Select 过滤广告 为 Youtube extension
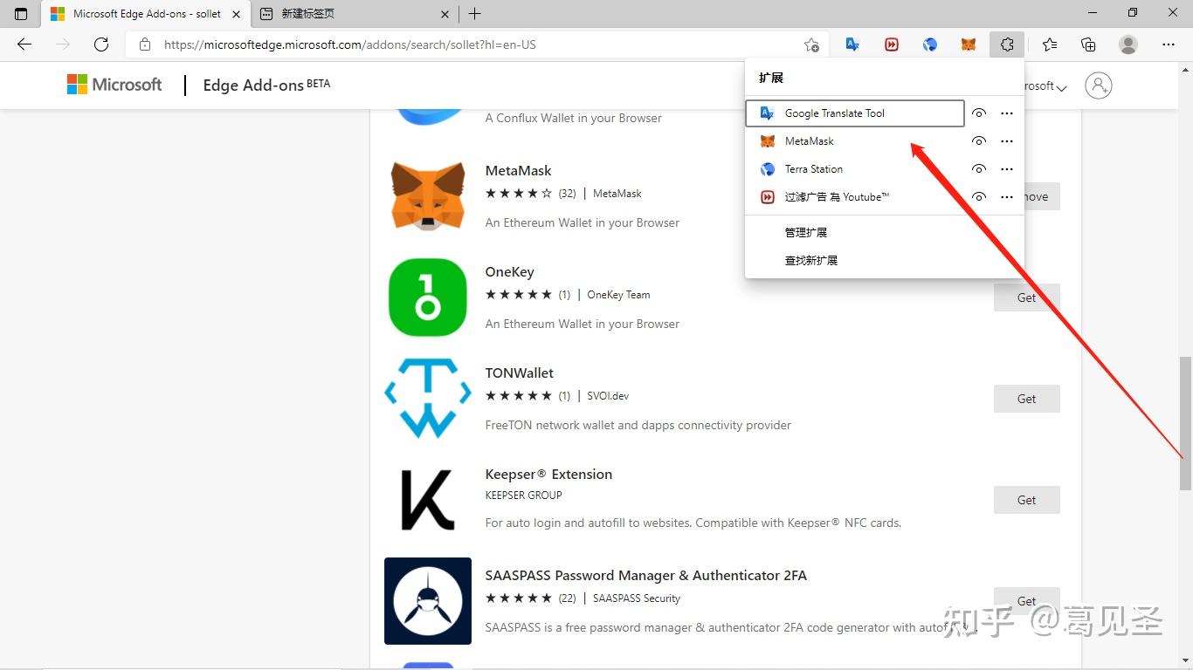Screen dimensions: 1193x670 (856, 197)
